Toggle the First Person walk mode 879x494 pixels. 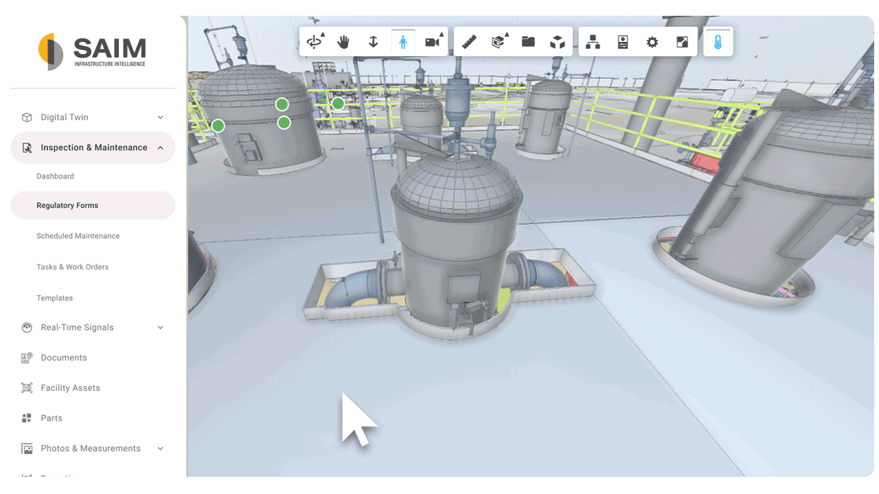click(403, 42)
